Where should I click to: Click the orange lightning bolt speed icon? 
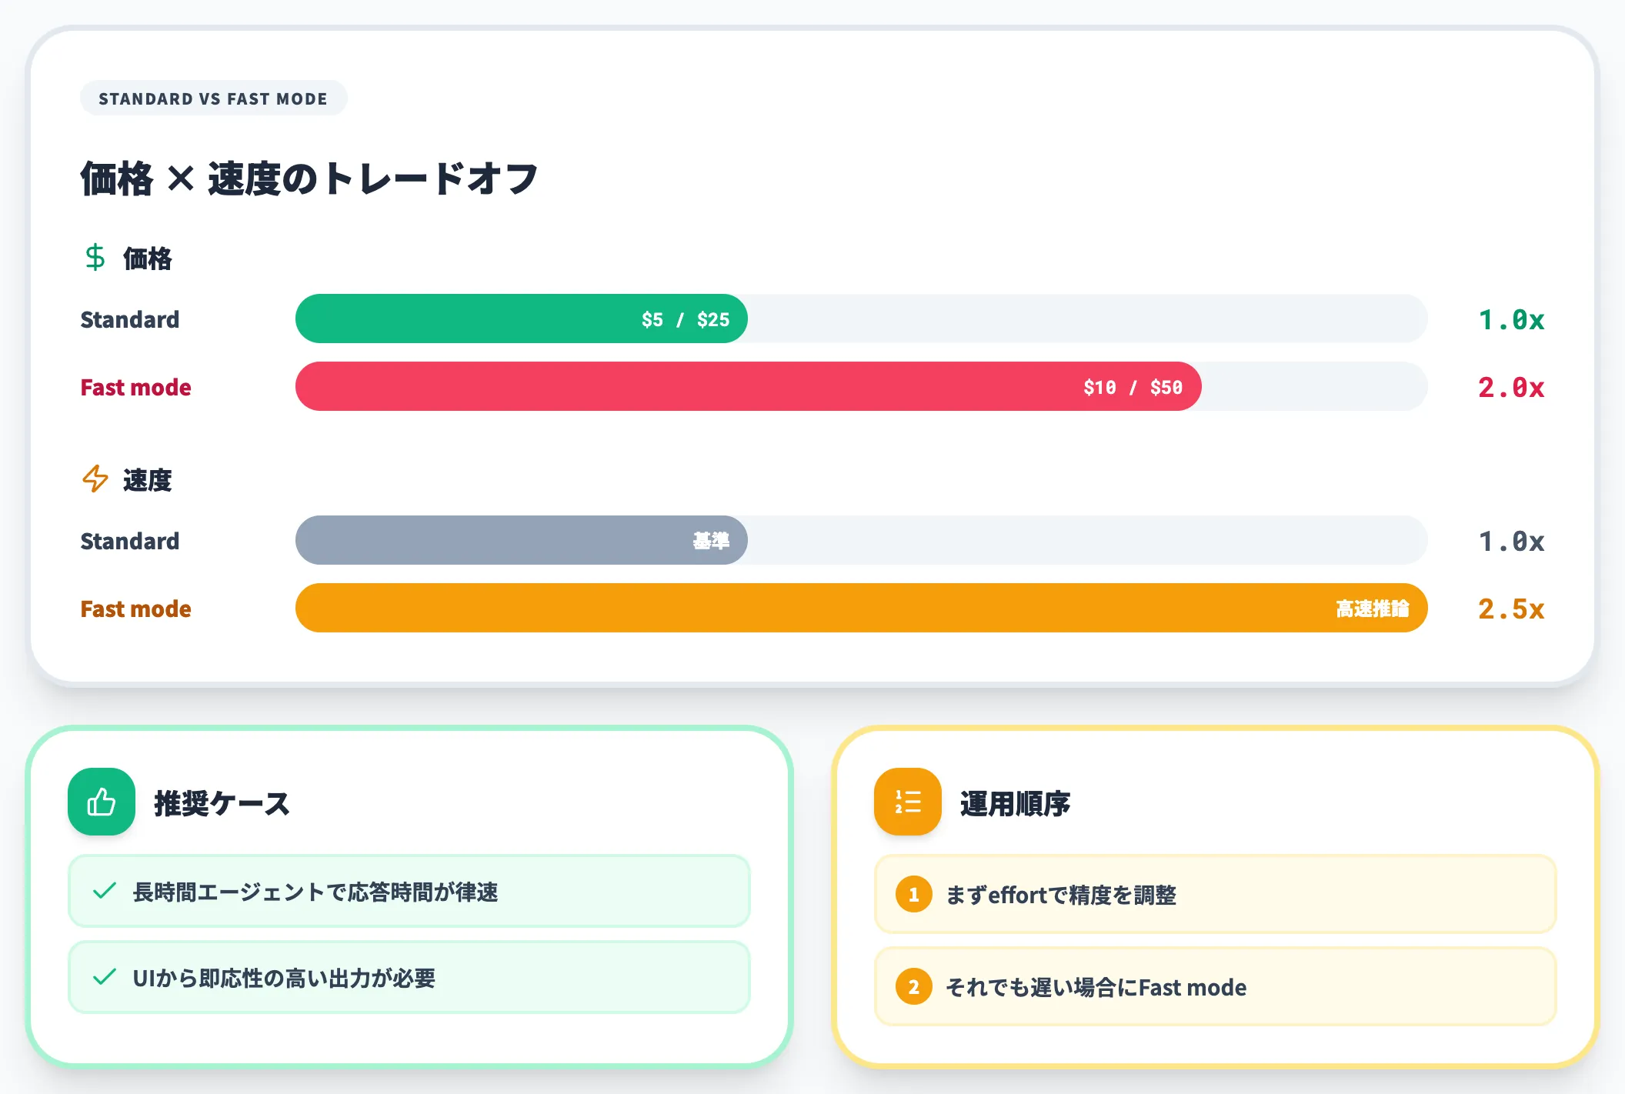point(95,479)
